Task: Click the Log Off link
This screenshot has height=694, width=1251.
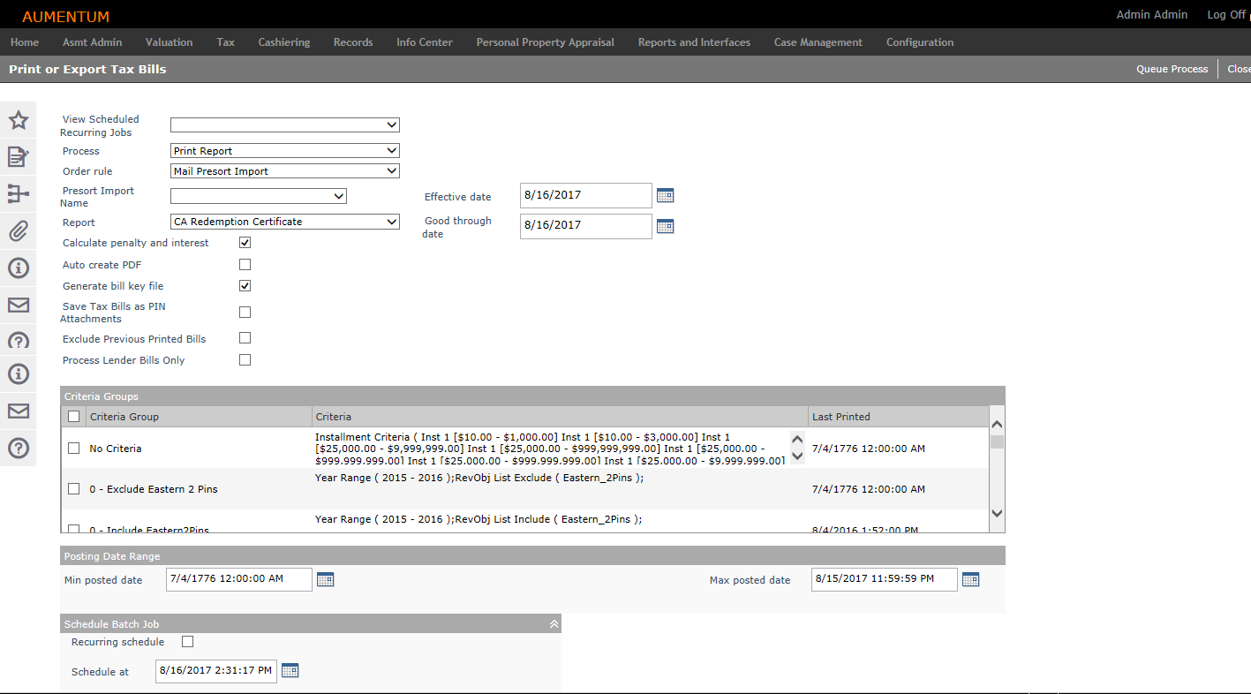Action: tap(1225, 15)
